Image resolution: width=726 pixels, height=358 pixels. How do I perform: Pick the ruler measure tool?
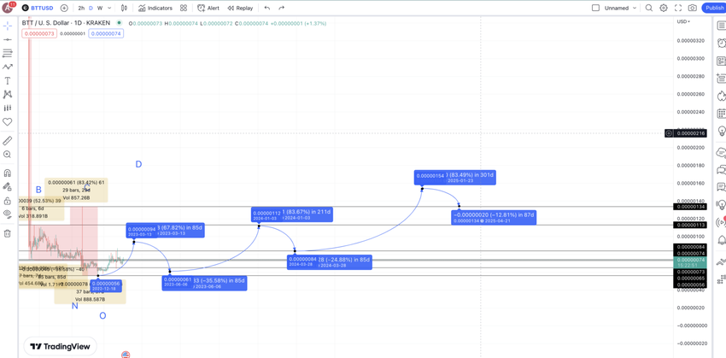[x=8, y=141]
